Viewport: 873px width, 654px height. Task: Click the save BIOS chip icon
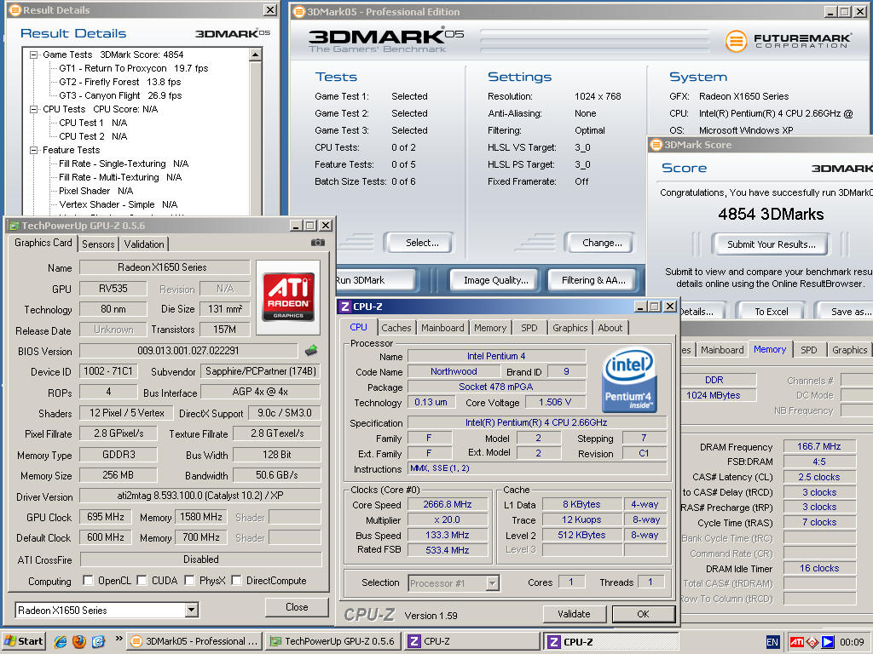312,350
